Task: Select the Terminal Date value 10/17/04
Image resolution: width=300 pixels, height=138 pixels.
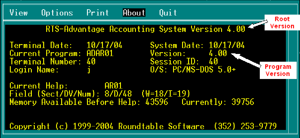Action: (x=104, y=45)
